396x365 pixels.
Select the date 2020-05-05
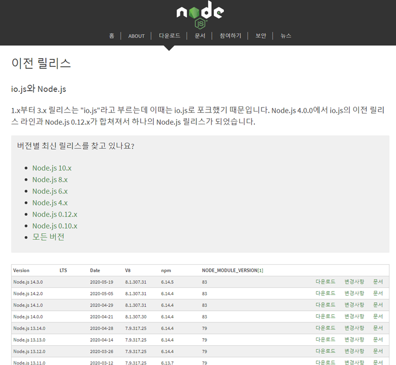click(102, 294)
